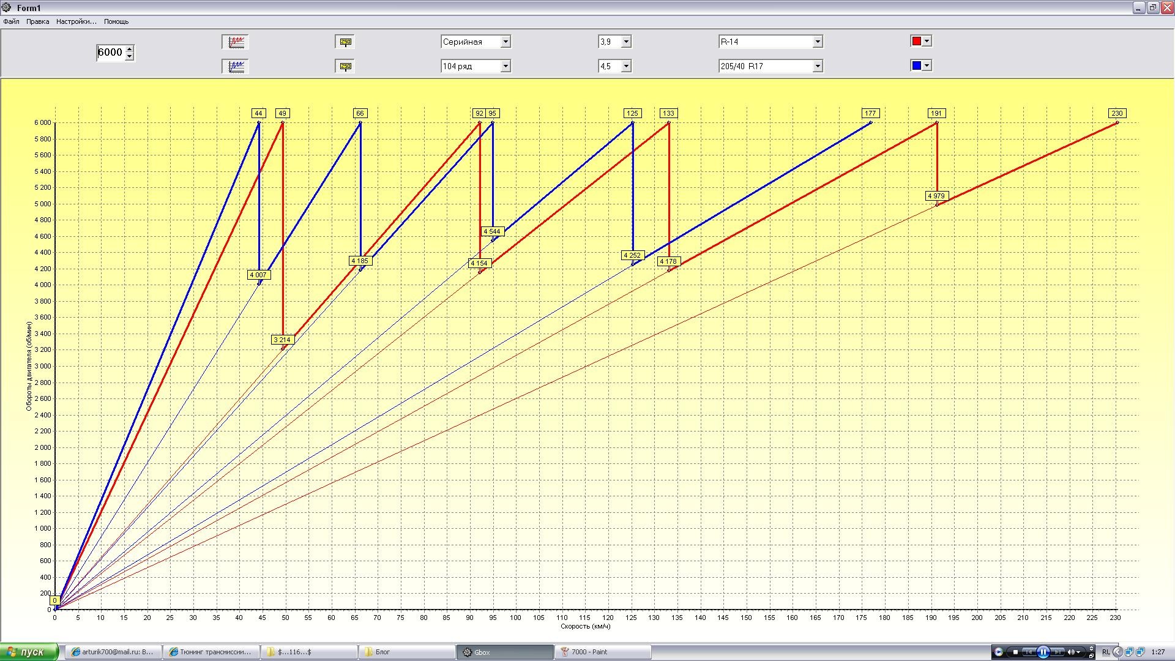Image resolution: width=1175 pixels, height=661 pixels.
Task: Open the R-14 tire size dropdown
Action: coord(817,42)
